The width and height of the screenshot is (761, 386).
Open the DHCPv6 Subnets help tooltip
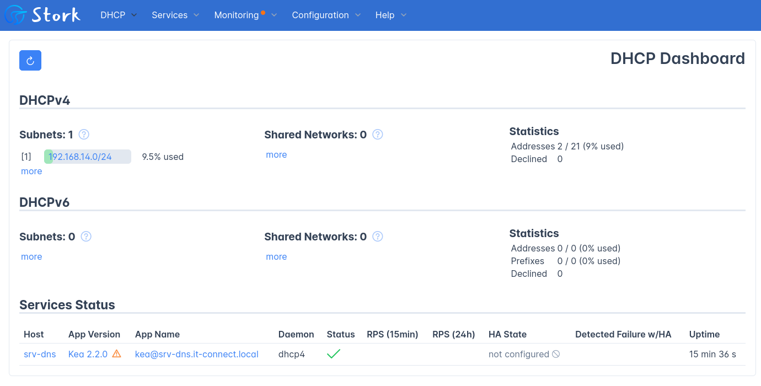pos(86,236)
